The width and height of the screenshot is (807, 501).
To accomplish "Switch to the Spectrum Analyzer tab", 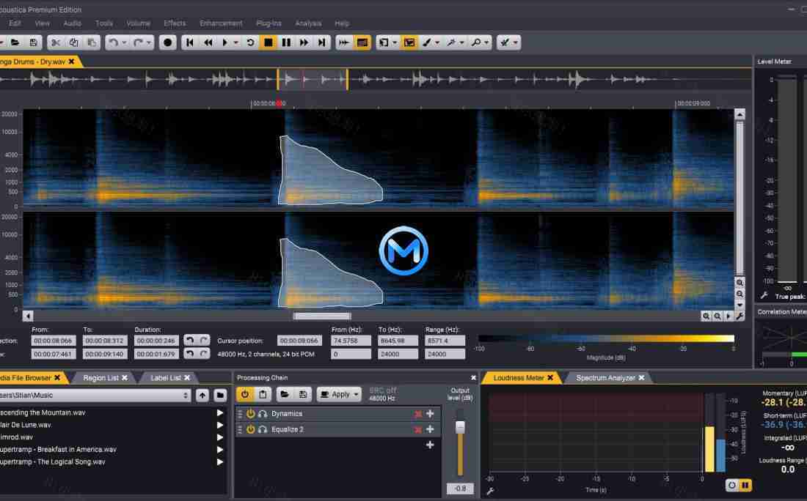I will 605,377.
